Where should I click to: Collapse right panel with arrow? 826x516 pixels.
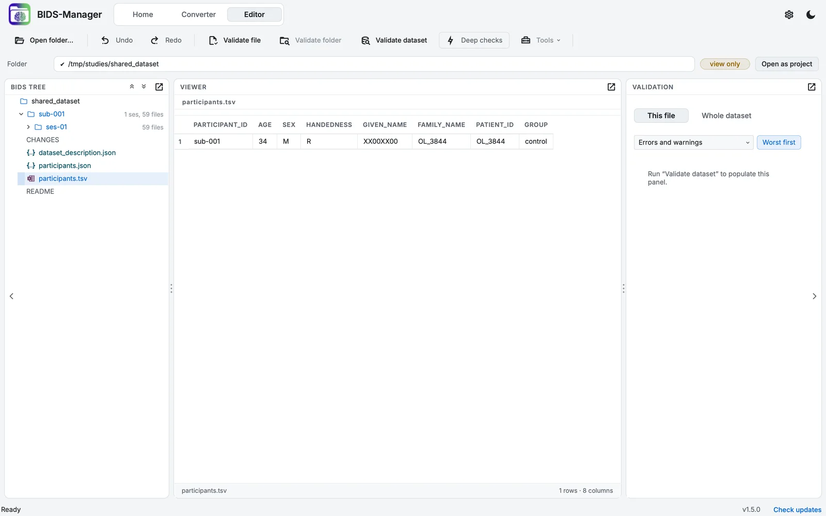tap(814, 296)
